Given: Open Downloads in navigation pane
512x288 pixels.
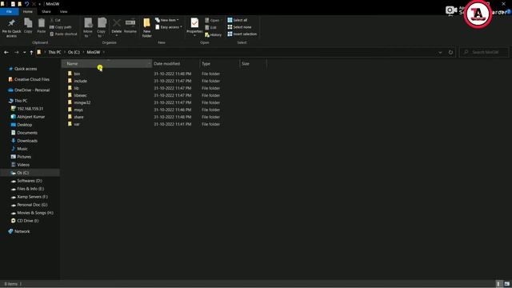Looking at the screenshot, I should pos(27,141).
